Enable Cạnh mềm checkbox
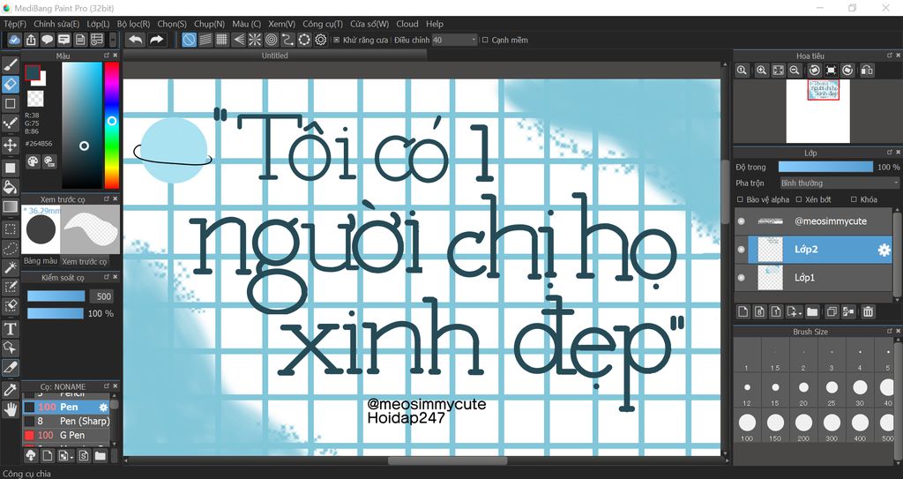 (x=485, y=40)
